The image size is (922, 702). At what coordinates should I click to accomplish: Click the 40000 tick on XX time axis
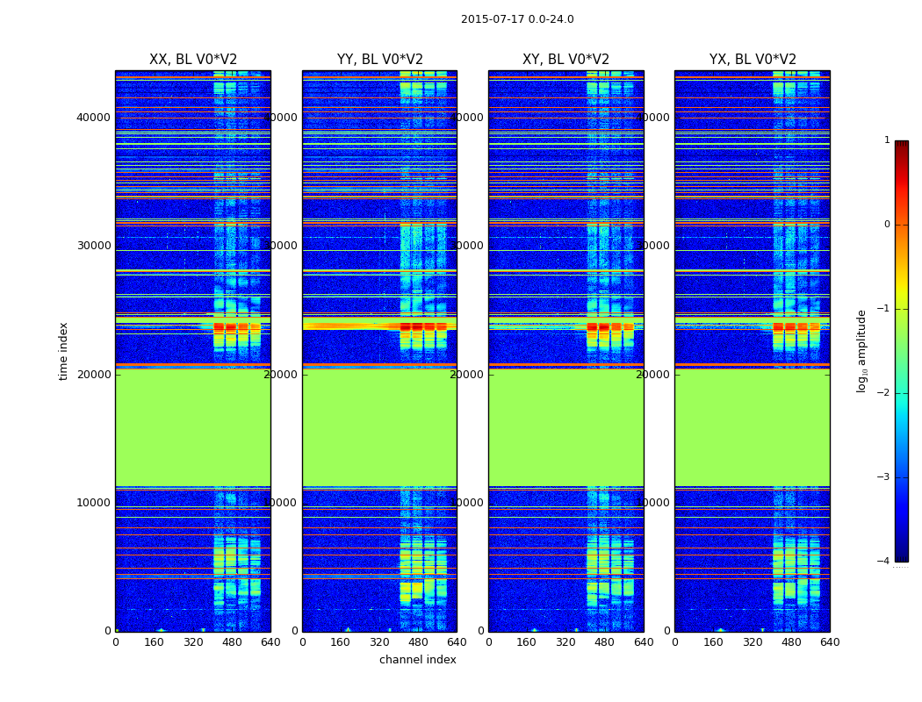point(93,118)
